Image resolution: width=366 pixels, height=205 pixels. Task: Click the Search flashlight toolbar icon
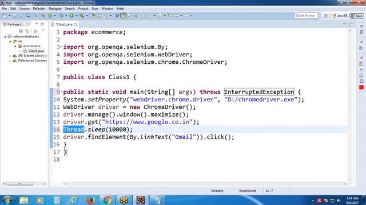click(x=106, y=15)
